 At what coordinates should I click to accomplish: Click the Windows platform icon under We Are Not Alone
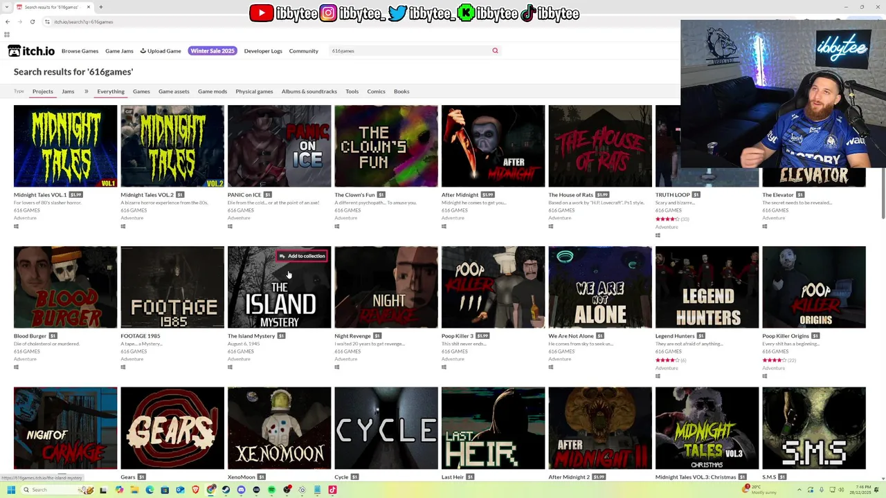tap(551, 367)
